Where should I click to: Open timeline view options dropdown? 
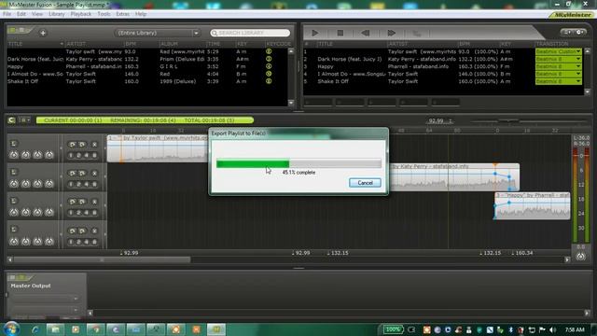click(x=25, y=120)
